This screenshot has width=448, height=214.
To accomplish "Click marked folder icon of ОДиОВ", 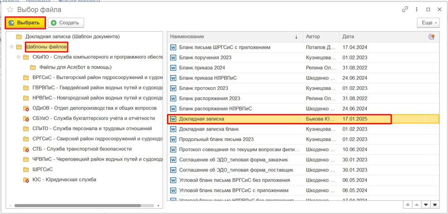I will (x=26, y=108).
